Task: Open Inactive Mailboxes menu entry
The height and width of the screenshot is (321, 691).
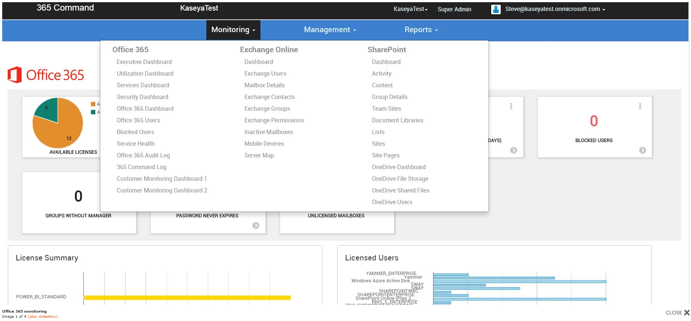Action: coord(269,132)
